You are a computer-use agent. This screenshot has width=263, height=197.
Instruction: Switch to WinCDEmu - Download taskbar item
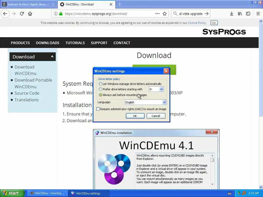tap(48, 193)
